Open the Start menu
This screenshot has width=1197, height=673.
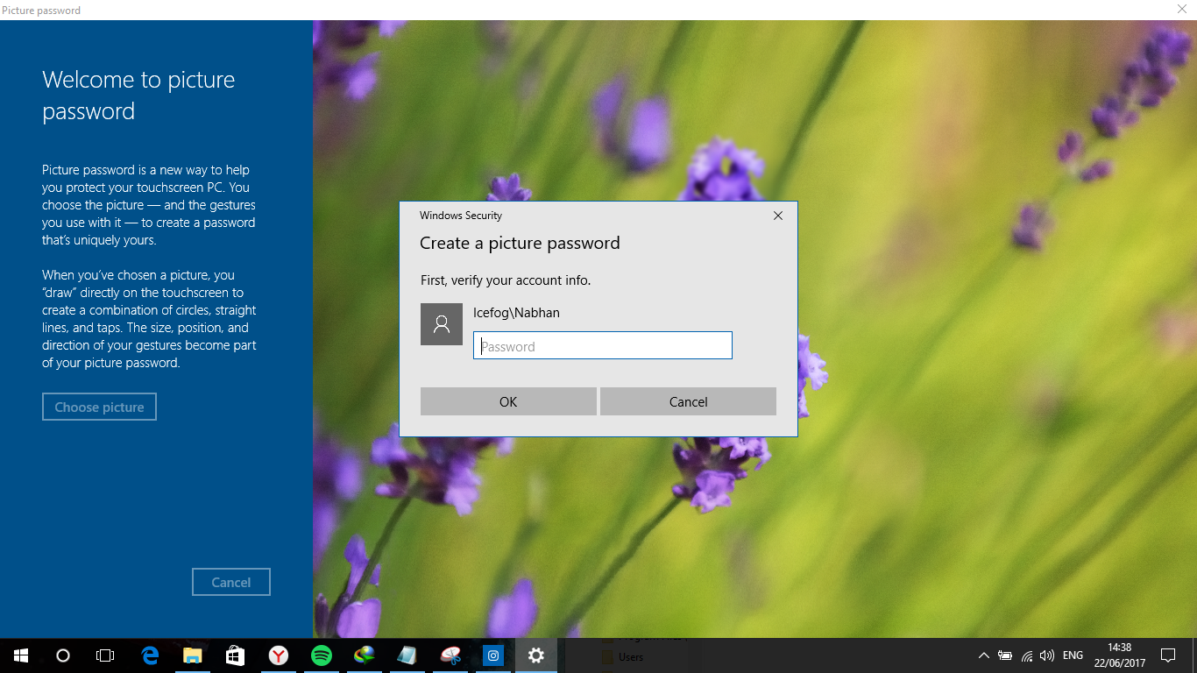pyautogui.click(x=18, y=655)
